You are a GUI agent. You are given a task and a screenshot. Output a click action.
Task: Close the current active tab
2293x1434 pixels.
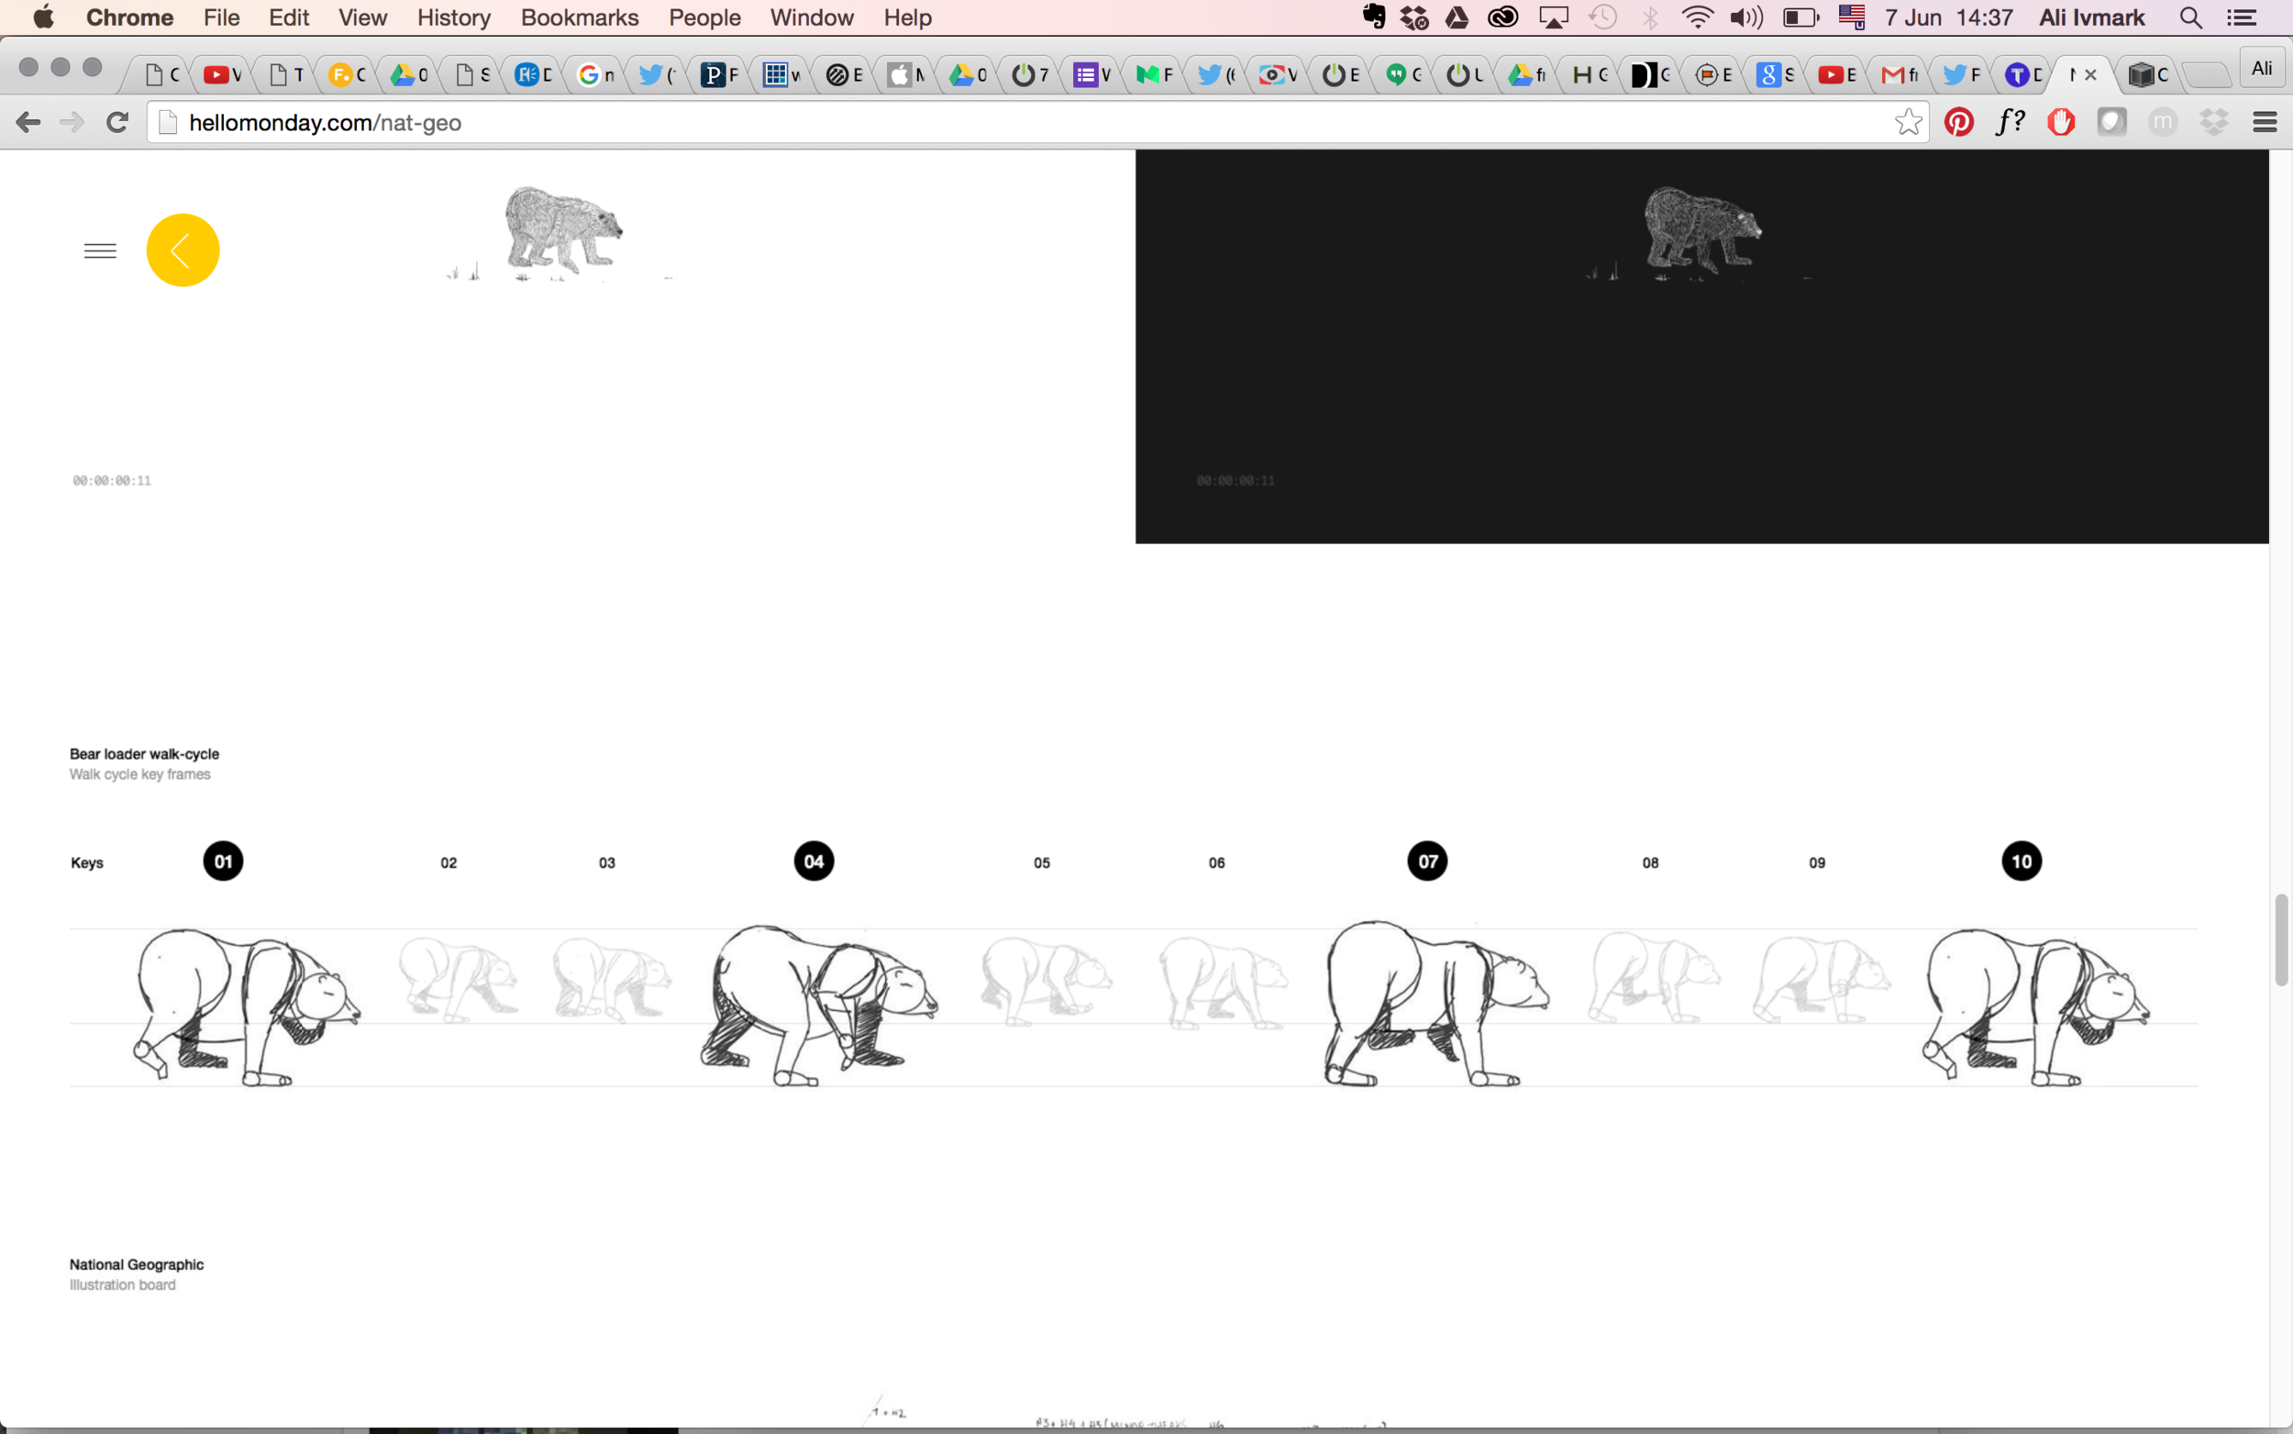pos(2090,74)
